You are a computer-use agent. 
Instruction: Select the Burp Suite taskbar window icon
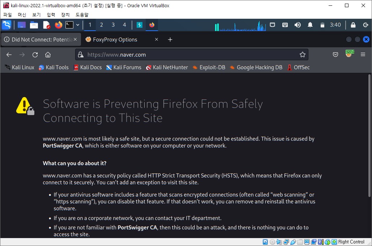pos(140,25)
